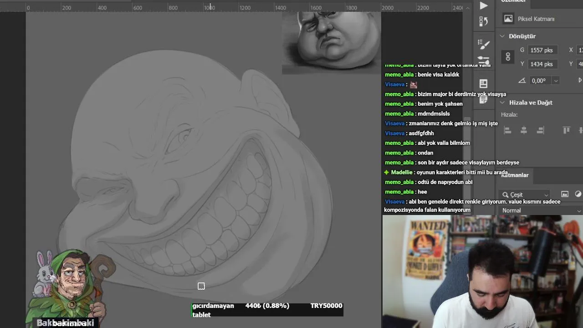Click chat message 'abi yok valla bilmiom'

click(444, 143)
